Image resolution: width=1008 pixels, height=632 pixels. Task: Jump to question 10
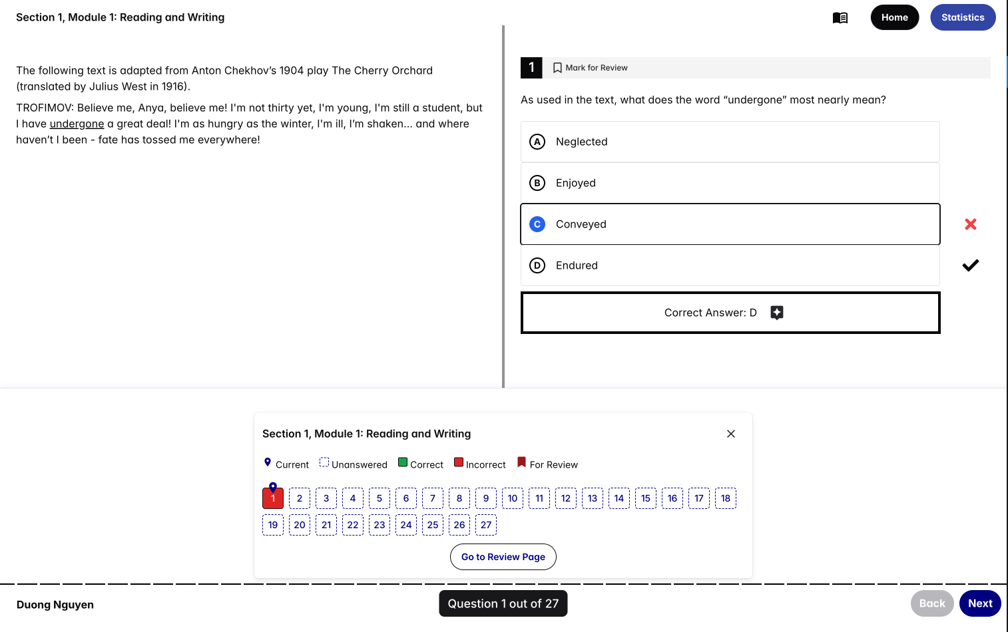pyautogui.click(x=513, y=498)
